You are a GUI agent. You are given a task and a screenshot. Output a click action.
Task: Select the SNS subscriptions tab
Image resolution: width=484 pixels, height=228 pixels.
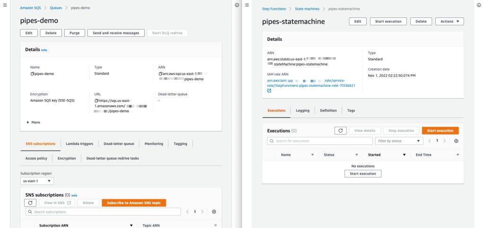41,144
